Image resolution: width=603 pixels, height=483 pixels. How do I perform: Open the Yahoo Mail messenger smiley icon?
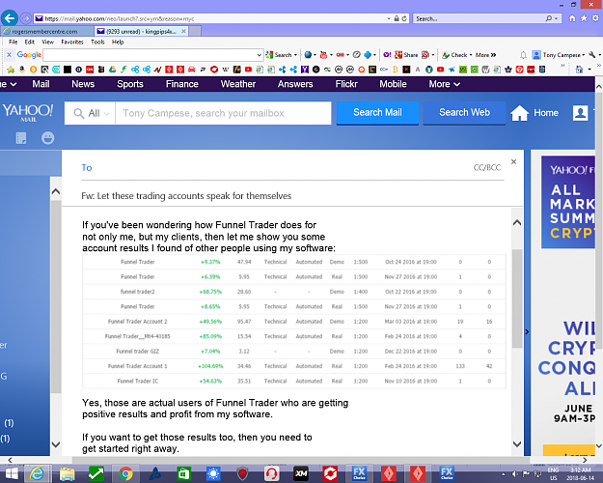[47, 138]
